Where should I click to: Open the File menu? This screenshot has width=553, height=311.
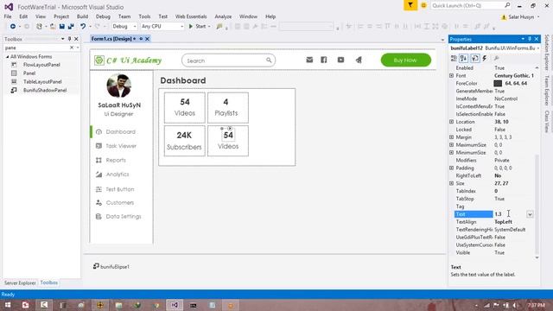8,16
